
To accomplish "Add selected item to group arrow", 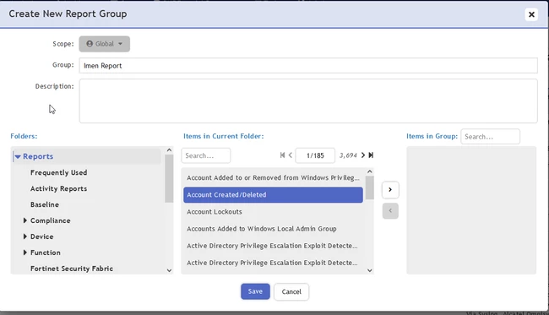I will click(x=390, y=190).
